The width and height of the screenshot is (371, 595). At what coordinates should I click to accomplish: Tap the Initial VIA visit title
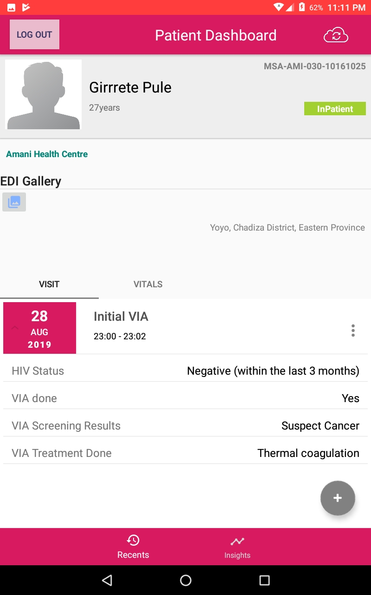tap(121, 317)
